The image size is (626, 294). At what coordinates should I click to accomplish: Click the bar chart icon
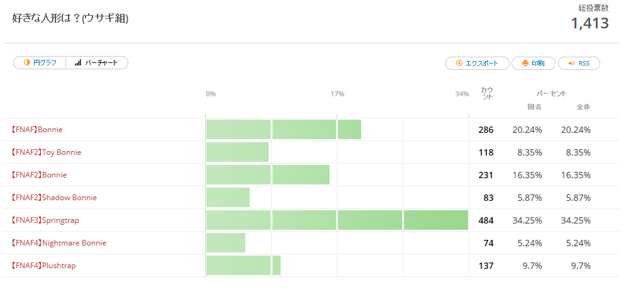[78, 63]
